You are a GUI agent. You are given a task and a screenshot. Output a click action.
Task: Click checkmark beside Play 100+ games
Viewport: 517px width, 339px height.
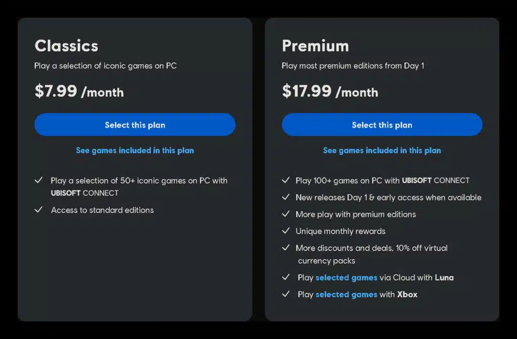[x=286, y=180]
